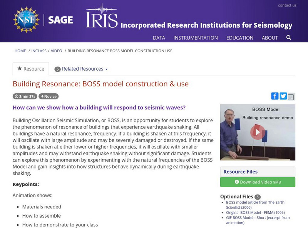Share the page on Twitter

(283, 96)
